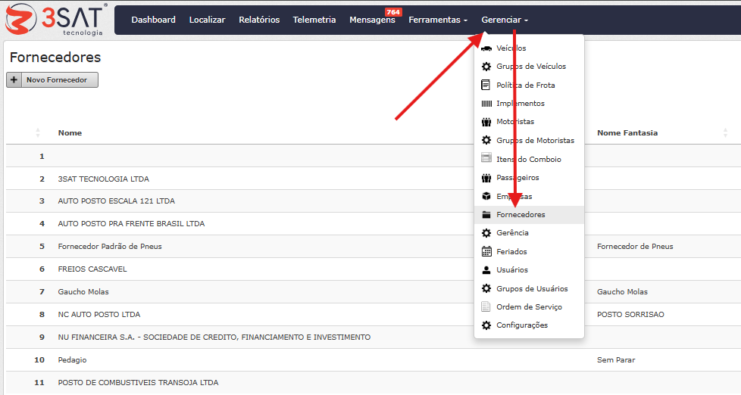Viewport: 741px width, 395px height.
Task: Click the Empresas cube icon
Action: [x=486, y=196]
